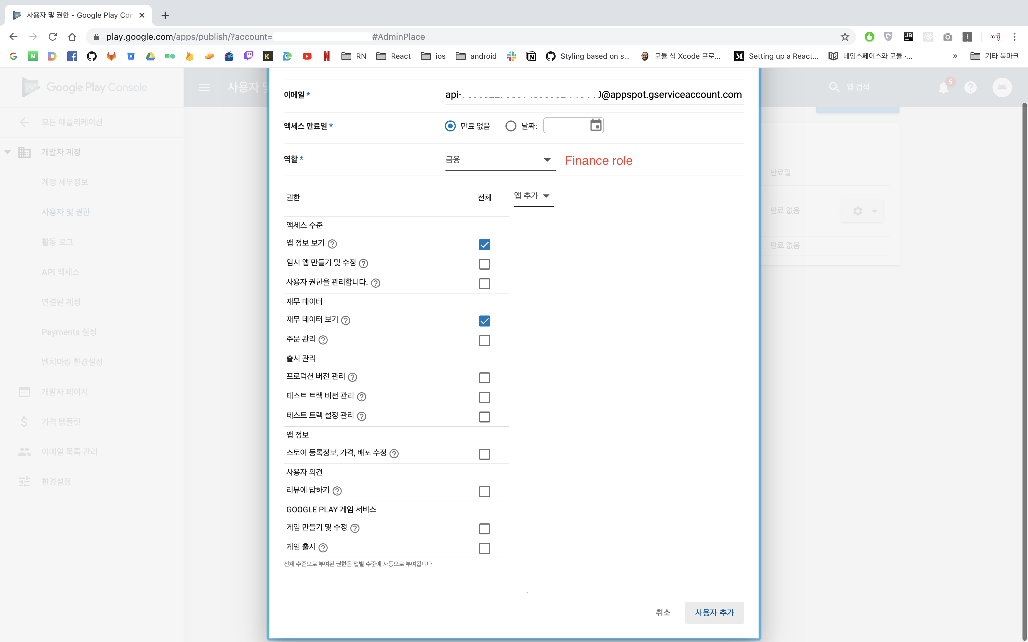This screenshot has height=642, width=1028.
Task: Open GitHub bookmark icon in bookmarks bar
Action: point(92,56)
